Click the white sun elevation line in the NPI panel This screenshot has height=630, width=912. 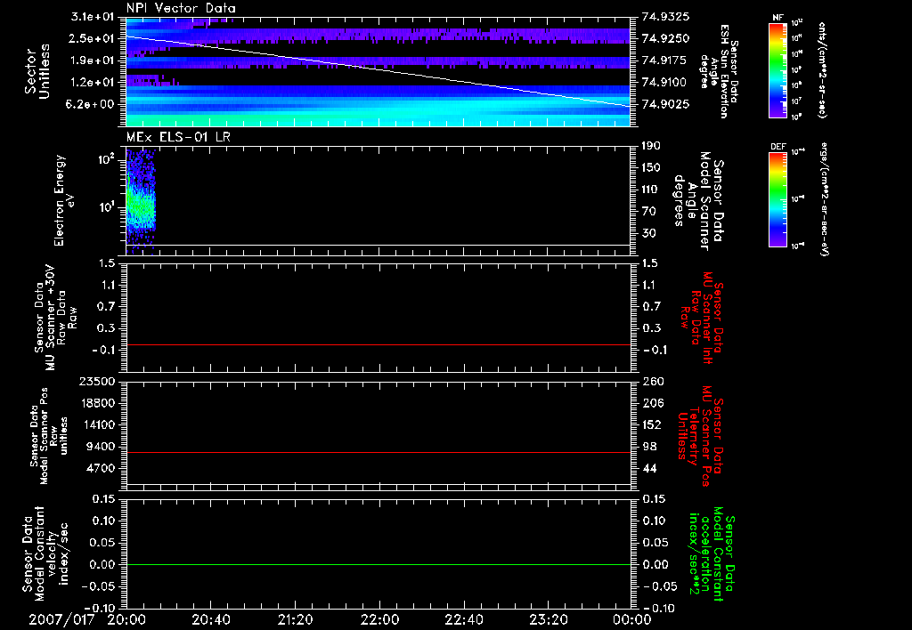click(x=379, y=71)
